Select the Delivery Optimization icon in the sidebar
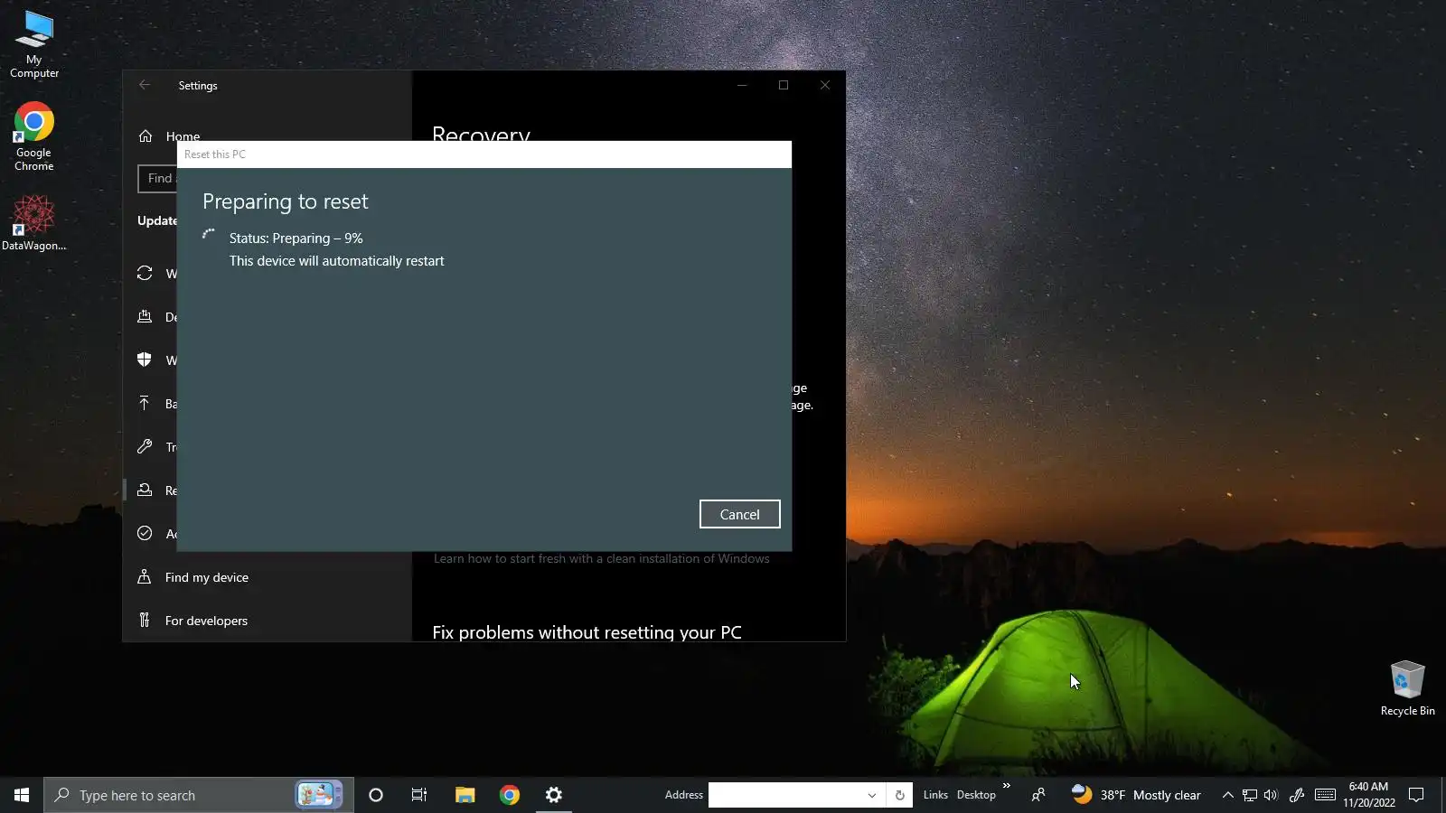Viewport: 1446px width, 813px height. pos(145,316)
